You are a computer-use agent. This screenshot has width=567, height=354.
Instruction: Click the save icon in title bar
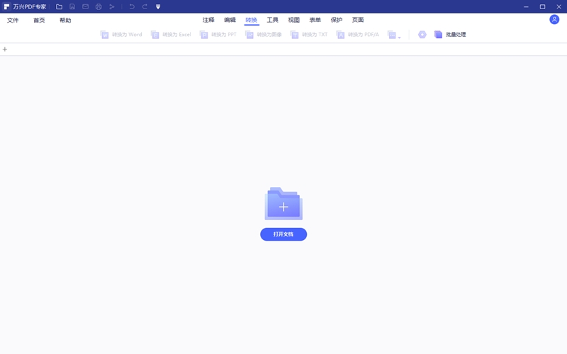tap(72, 7)
